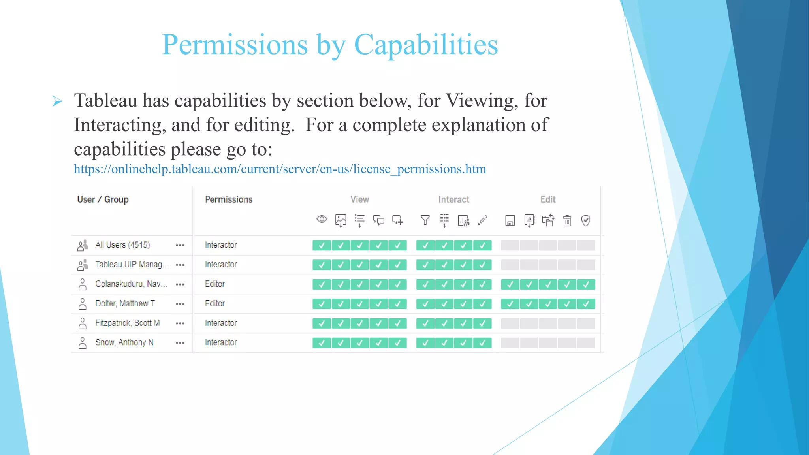Screen dimensions: 809x455
Task: Toggle the Delete permission for Colanakuduru, Nav...
Action: [x=567, y=284]
